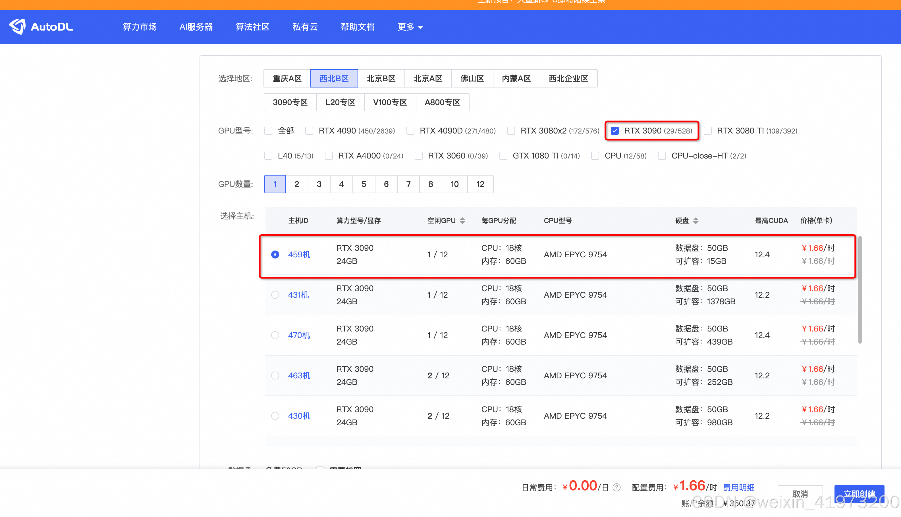Select the radio button for host 430机

[x=275, y=416]
